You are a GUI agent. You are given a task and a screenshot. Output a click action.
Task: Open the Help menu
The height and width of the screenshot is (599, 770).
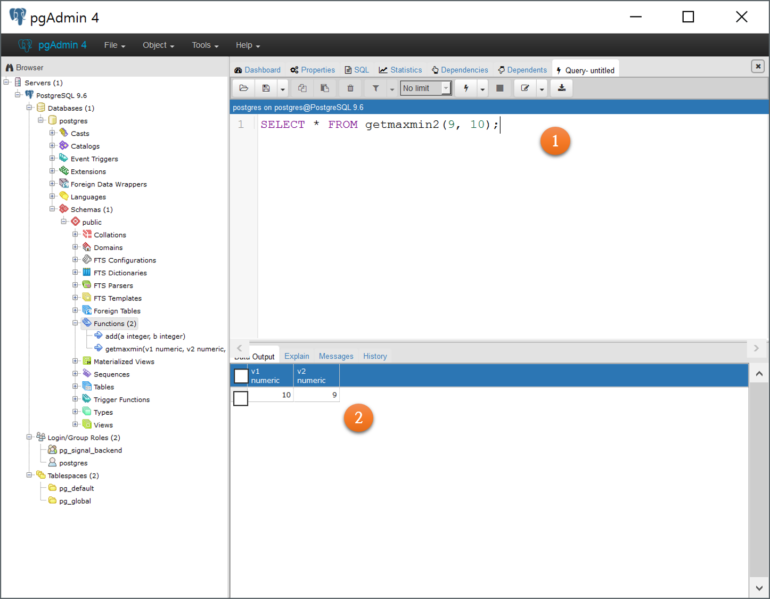tap(248, 45)
